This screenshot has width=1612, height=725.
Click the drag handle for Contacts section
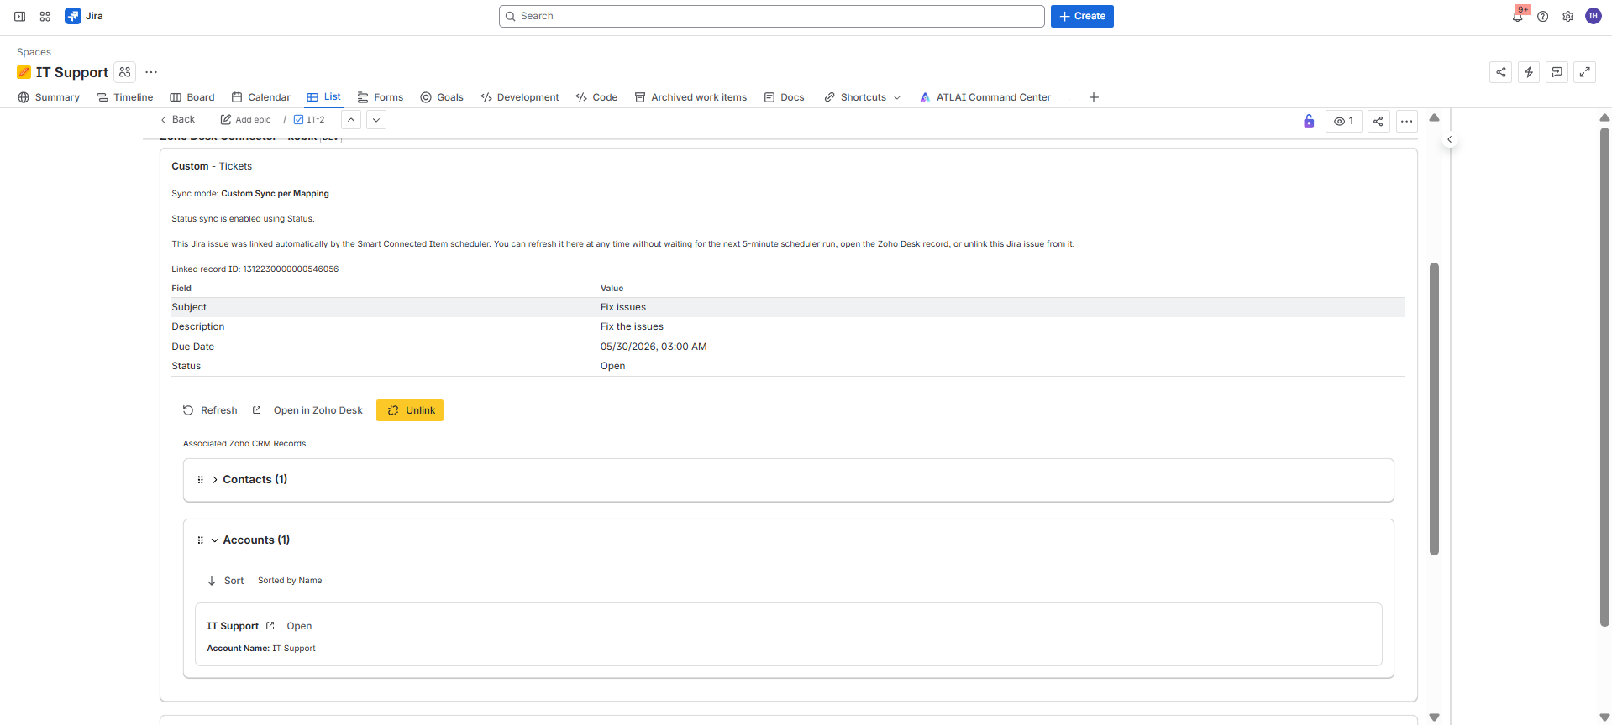[x=200, y=480]
